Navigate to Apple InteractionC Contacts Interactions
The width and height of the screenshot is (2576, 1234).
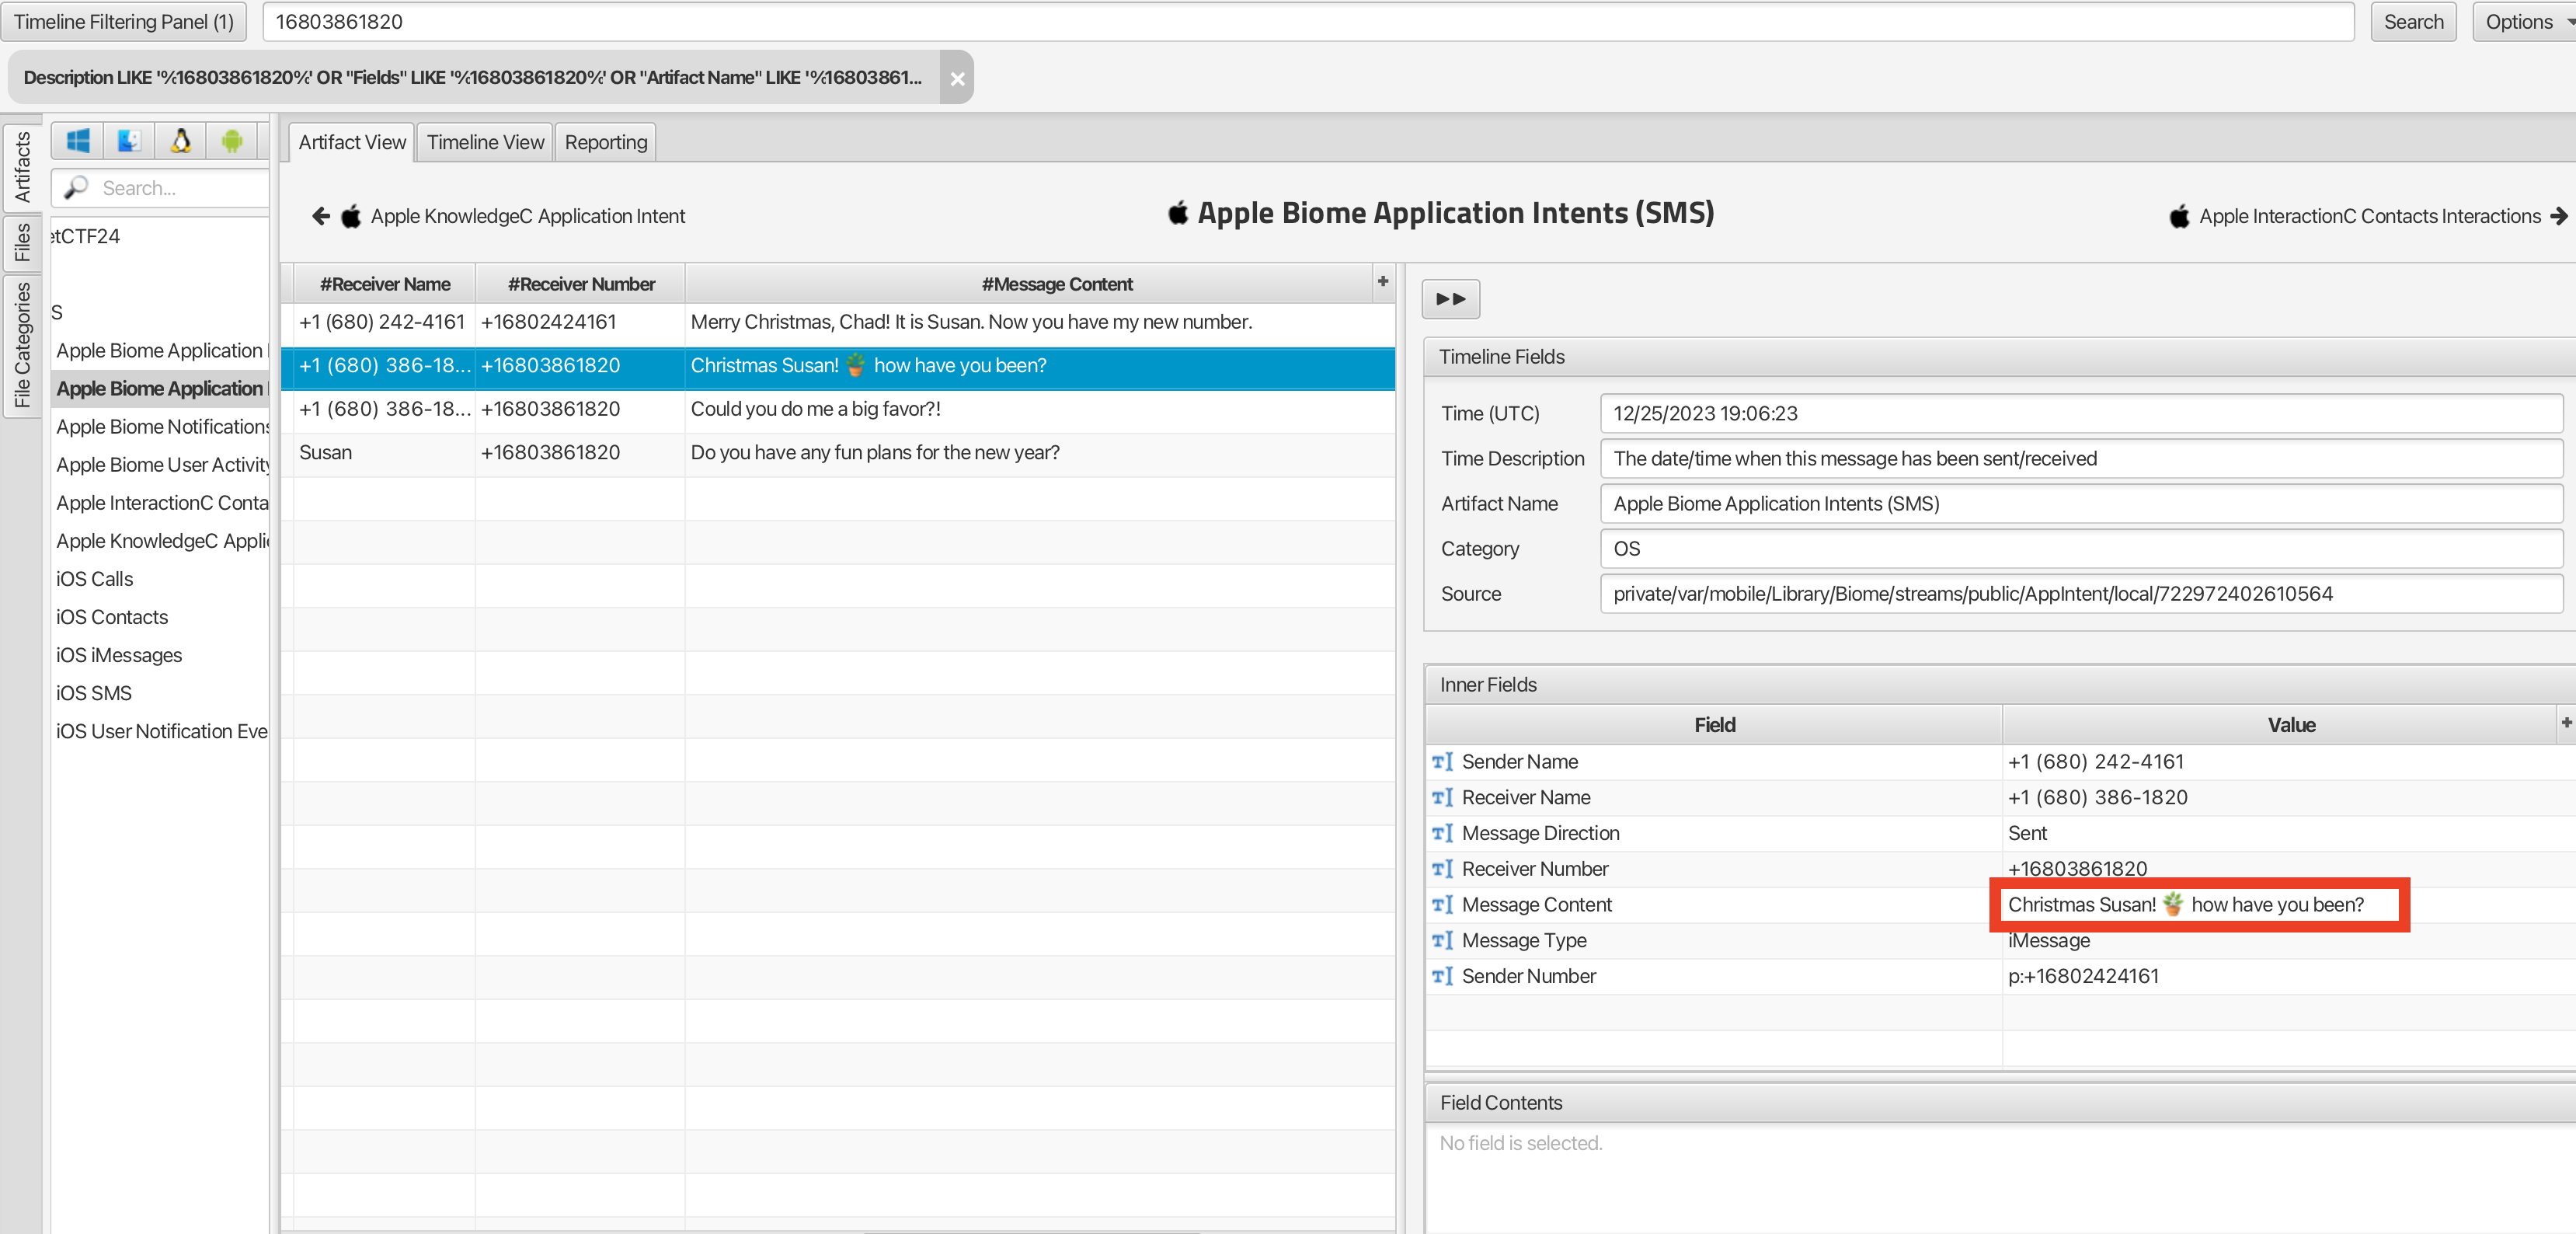click(x=2369, y=216)
